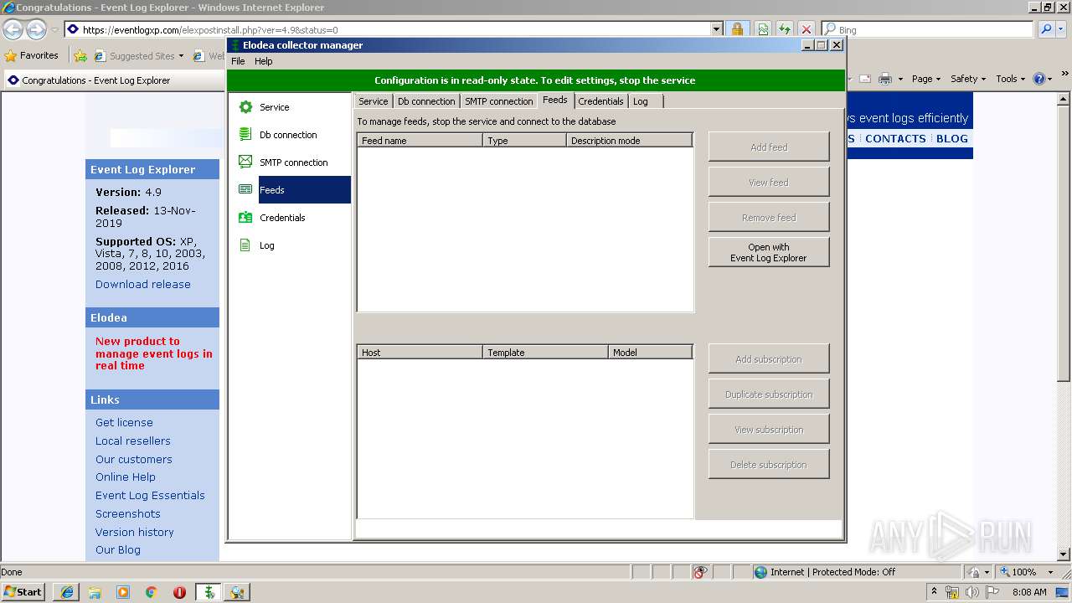Image resolution: width=1072 pixels, height=603 pixels.
Task: Open media player icon in taskbar
Action: (x=123, y=592)
